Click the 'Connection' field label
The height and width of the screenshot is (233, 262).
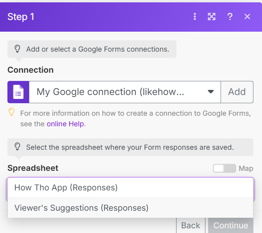coord(30,70)
